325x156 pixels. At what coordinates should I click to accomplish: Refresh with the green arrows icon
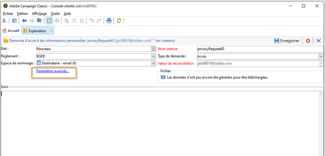(119, 21)
